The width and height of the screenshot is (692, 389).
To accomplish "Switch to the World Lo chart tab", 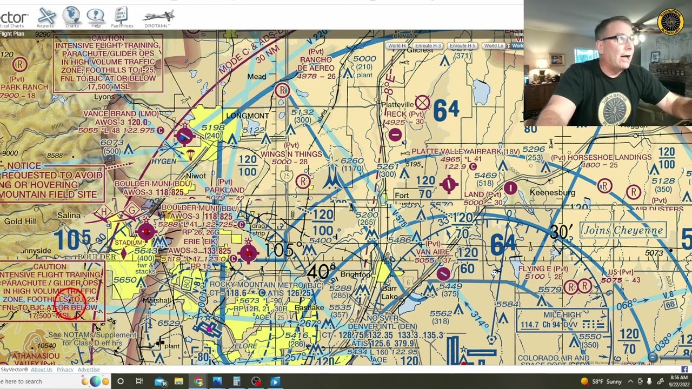I will pyautogui.click(x=494, y=46).
